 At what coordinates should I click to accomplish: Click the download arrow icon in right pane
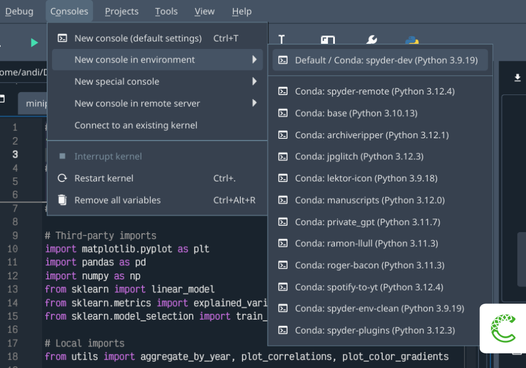pyautogui.click(x=517, y=78)
